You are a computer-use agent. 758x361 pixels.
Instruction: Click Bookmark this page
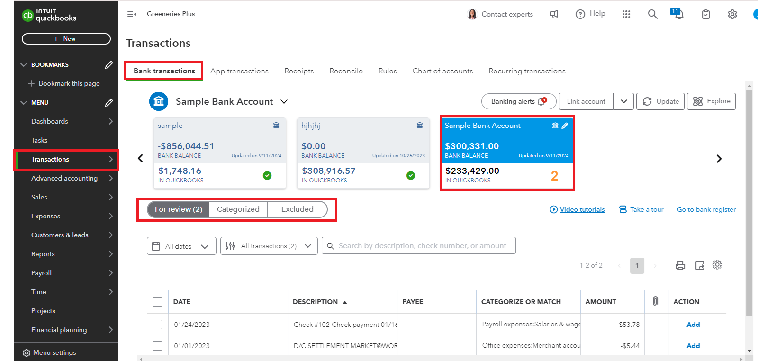pos(64,83)
